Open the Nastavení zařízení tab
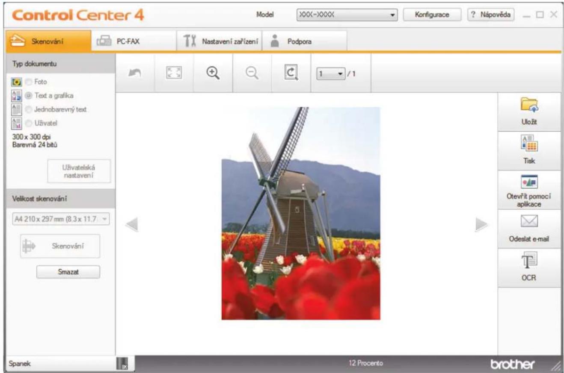 220,42
